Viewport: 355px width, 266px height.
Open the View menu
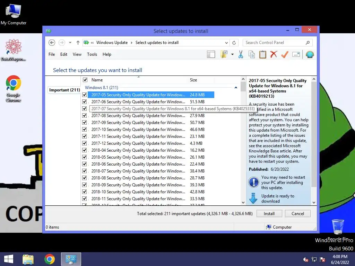tap(77, 54)
